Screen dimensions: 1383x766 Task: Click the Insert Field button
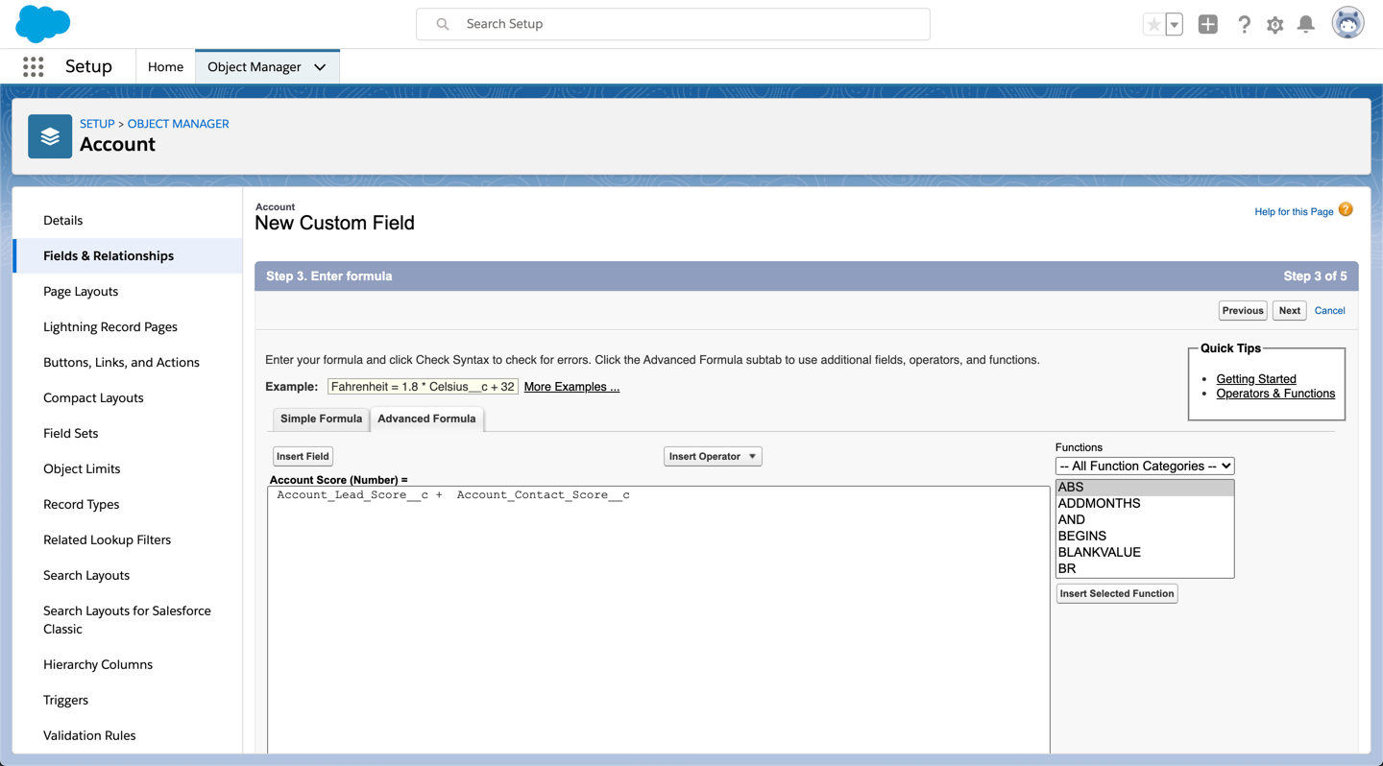(303, 456)
